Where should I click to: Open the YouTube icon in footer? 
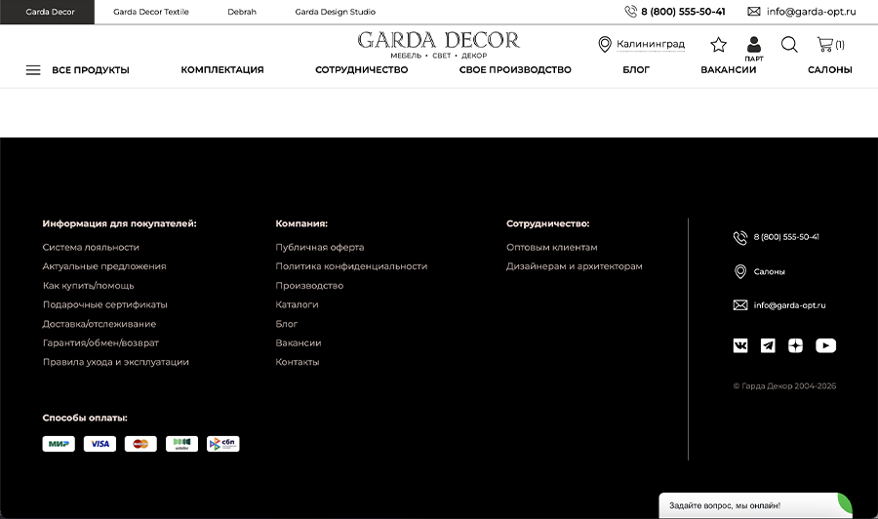tap(825, 345)
